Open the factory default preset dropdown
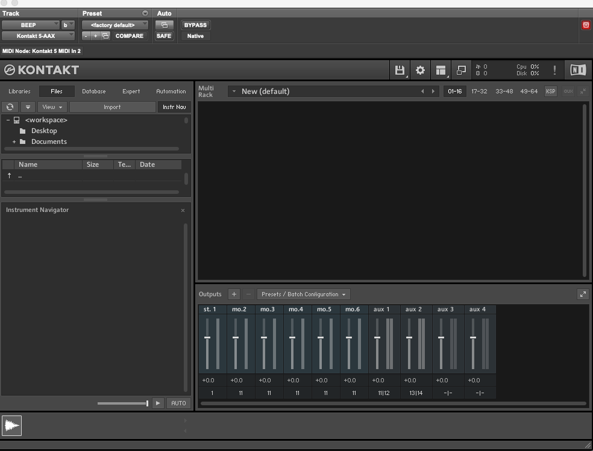The width and height of the screenshot is (593, 451). click(115, 25)
